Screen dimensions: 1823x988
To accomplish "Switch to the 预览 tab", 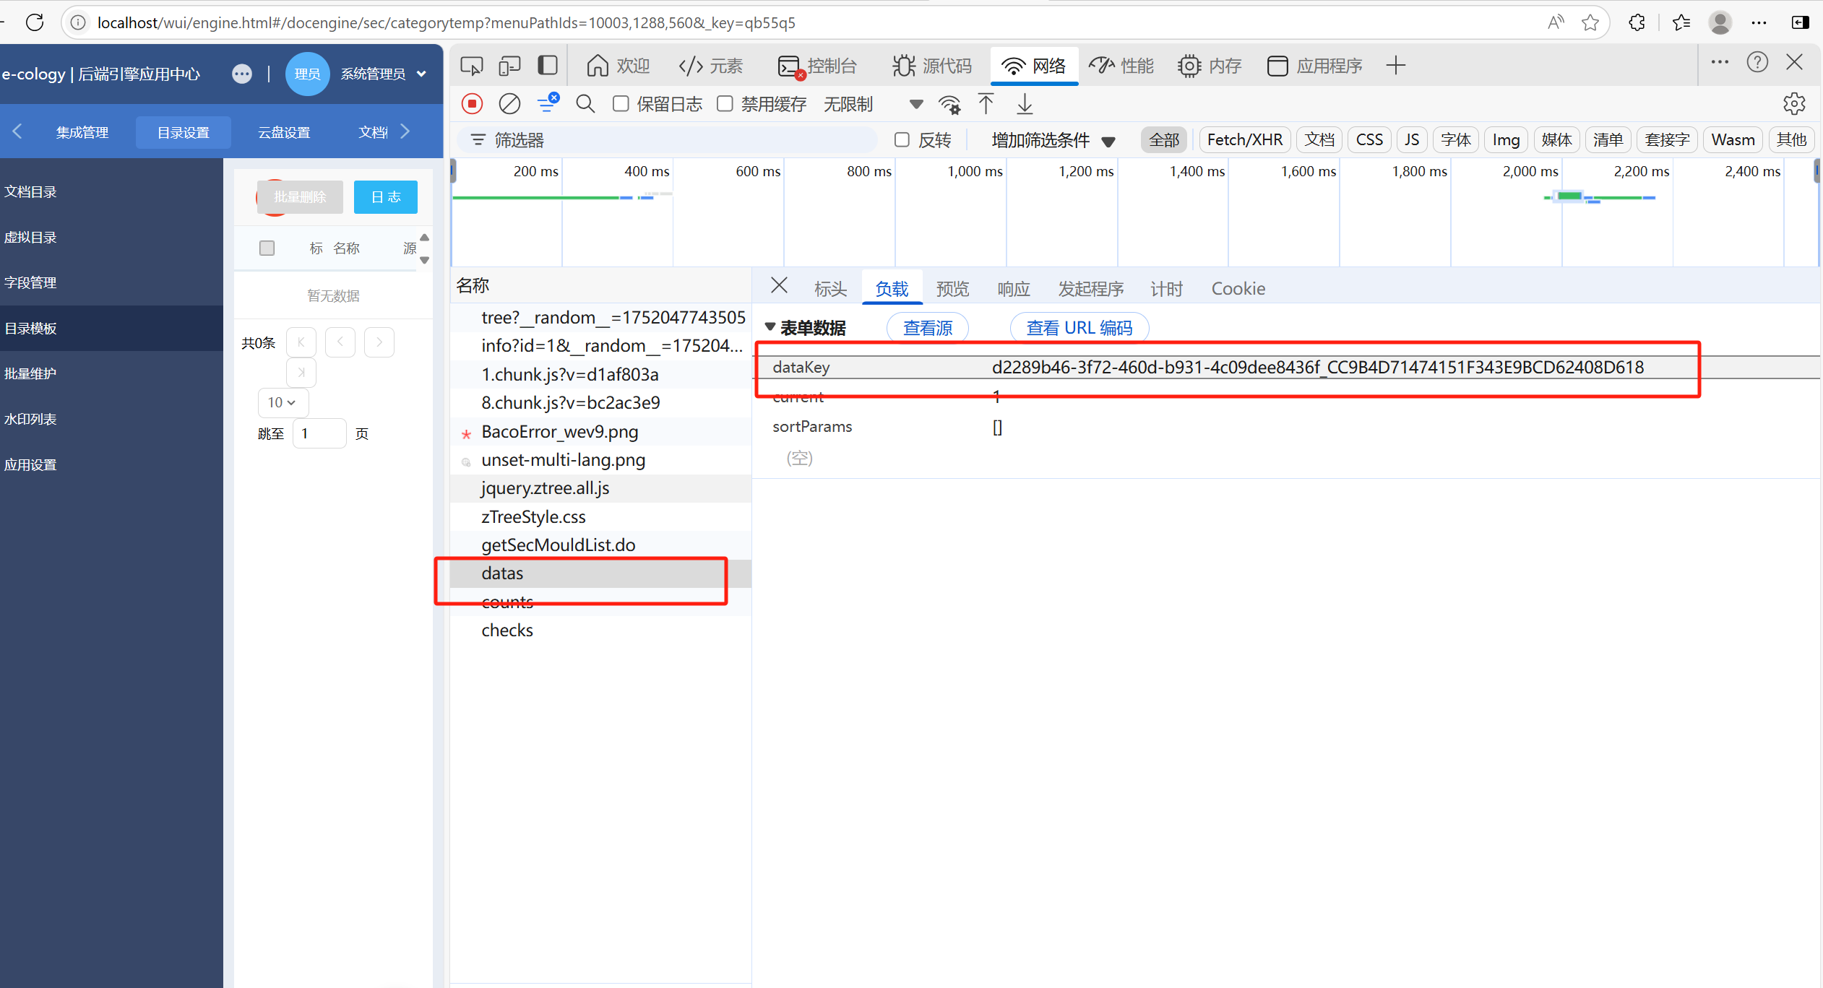I will pyautogui.click(x=952, y=288).
